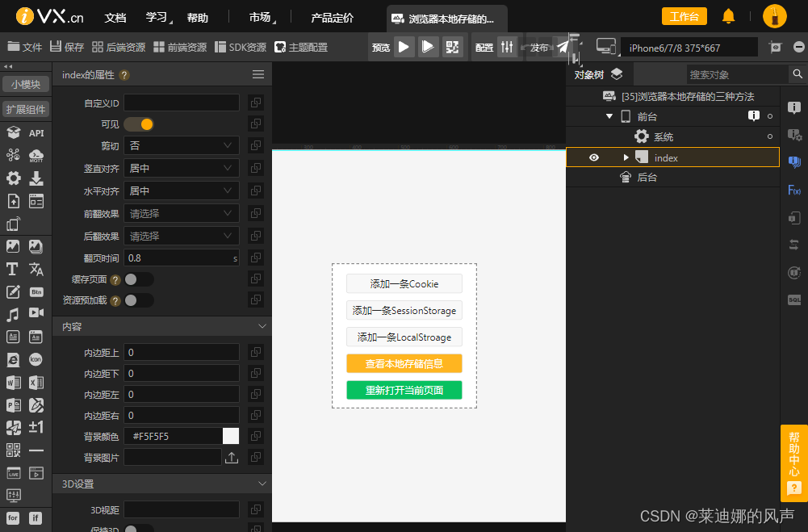Select the PowerPoint component icon

[x=13, y=405]
